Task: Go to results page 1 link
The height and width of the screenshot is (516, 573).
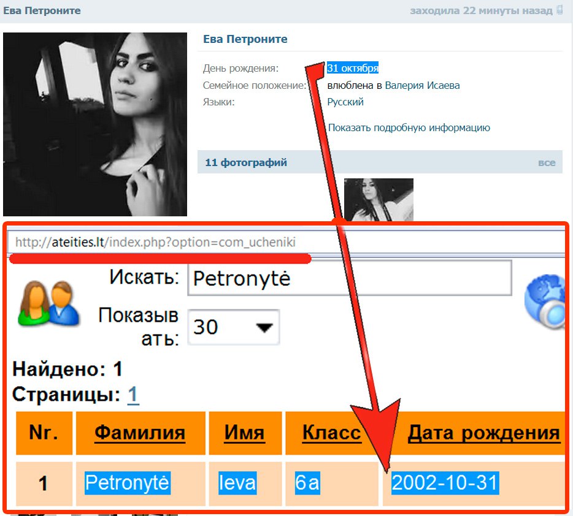Action: pos(133,395)
